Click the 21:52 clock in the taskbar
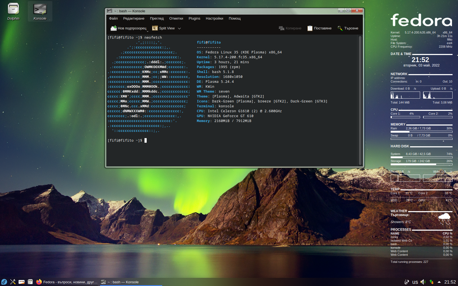This screenshot has width=458, height=286. tap(450, 282)
